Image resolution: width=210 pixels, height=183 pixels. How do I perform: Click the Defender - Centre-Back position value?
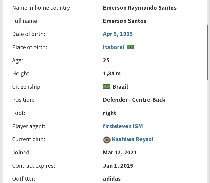click(134, 100)
